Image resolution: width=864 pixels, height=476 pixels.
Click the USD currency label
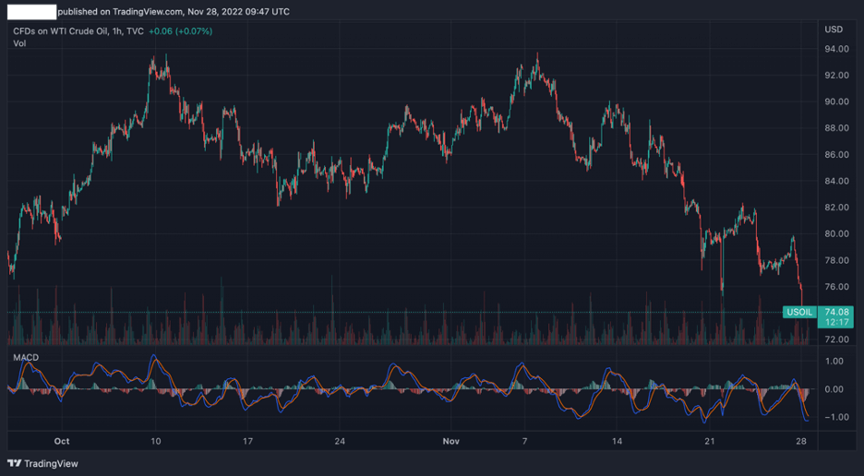click(834, 30)
